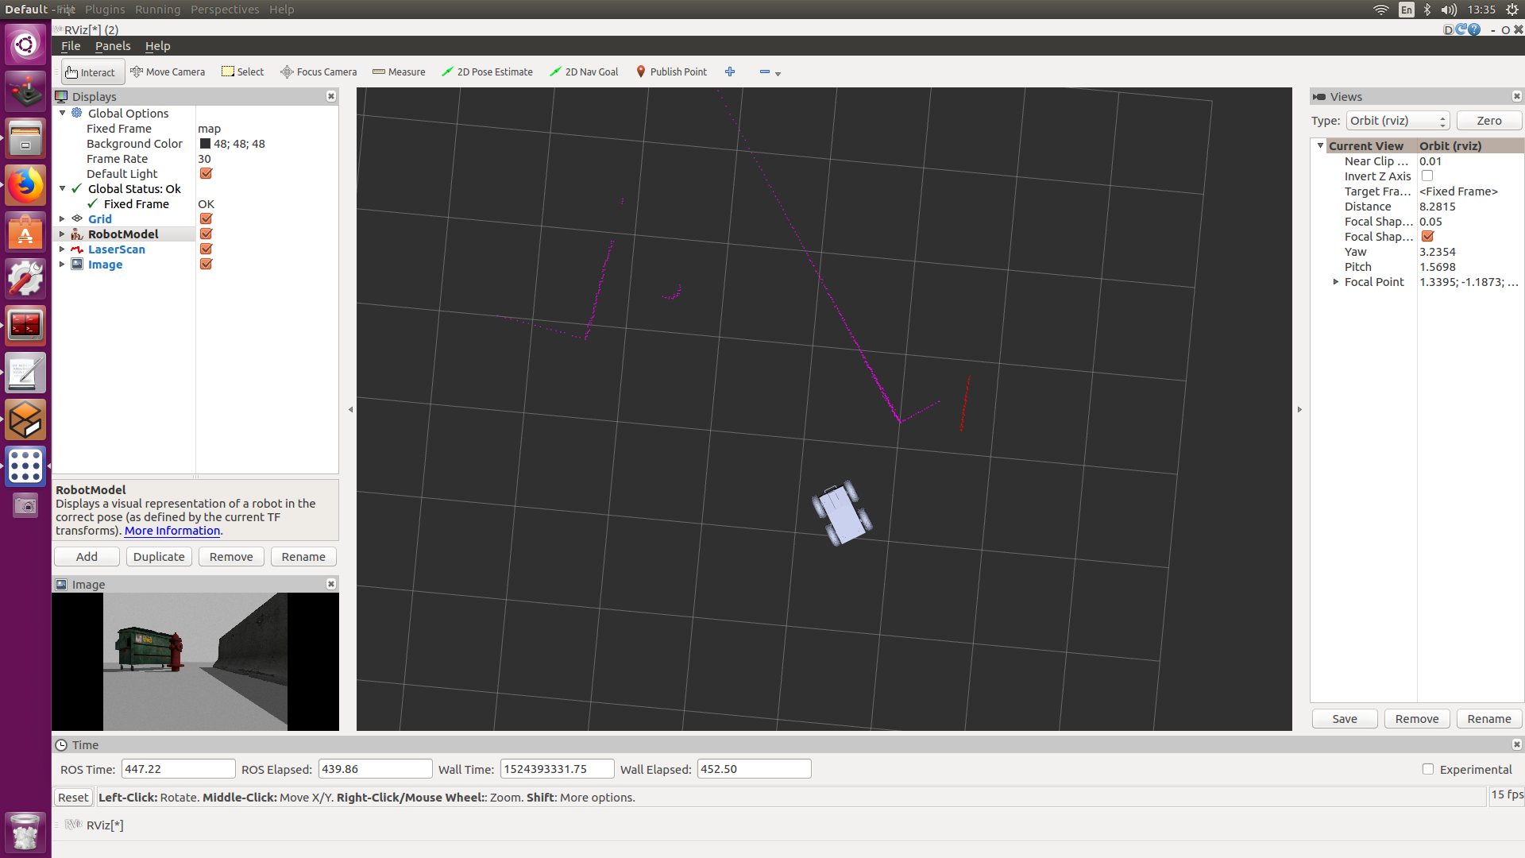This screenshot has height=858, width=1525.
Task: Disable the LaserScan display checkbox
Action: [x=207, y=249]
